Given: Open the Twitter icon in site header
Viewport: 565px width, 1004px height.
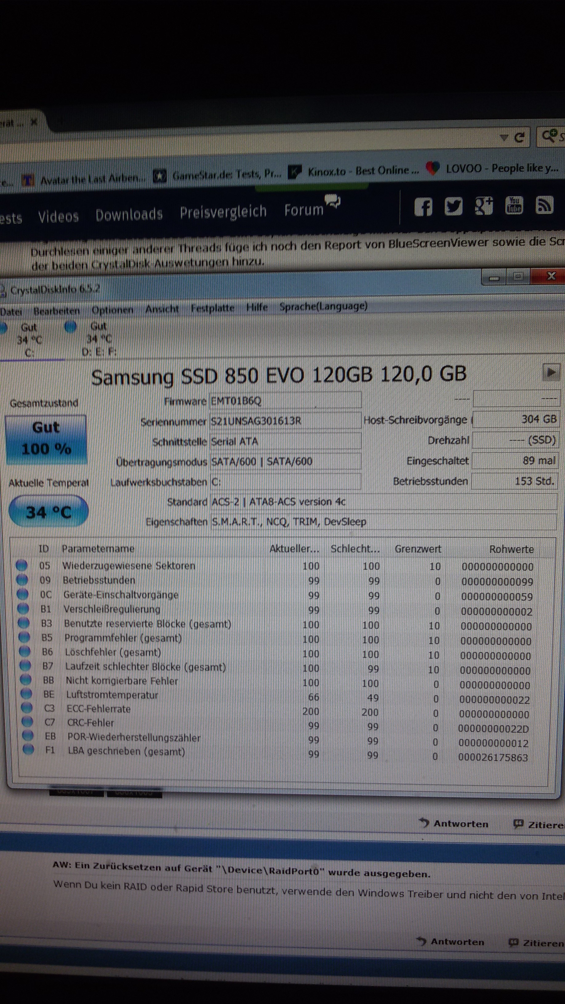Looking at the screenshot, I should click(x=454, y=207).
